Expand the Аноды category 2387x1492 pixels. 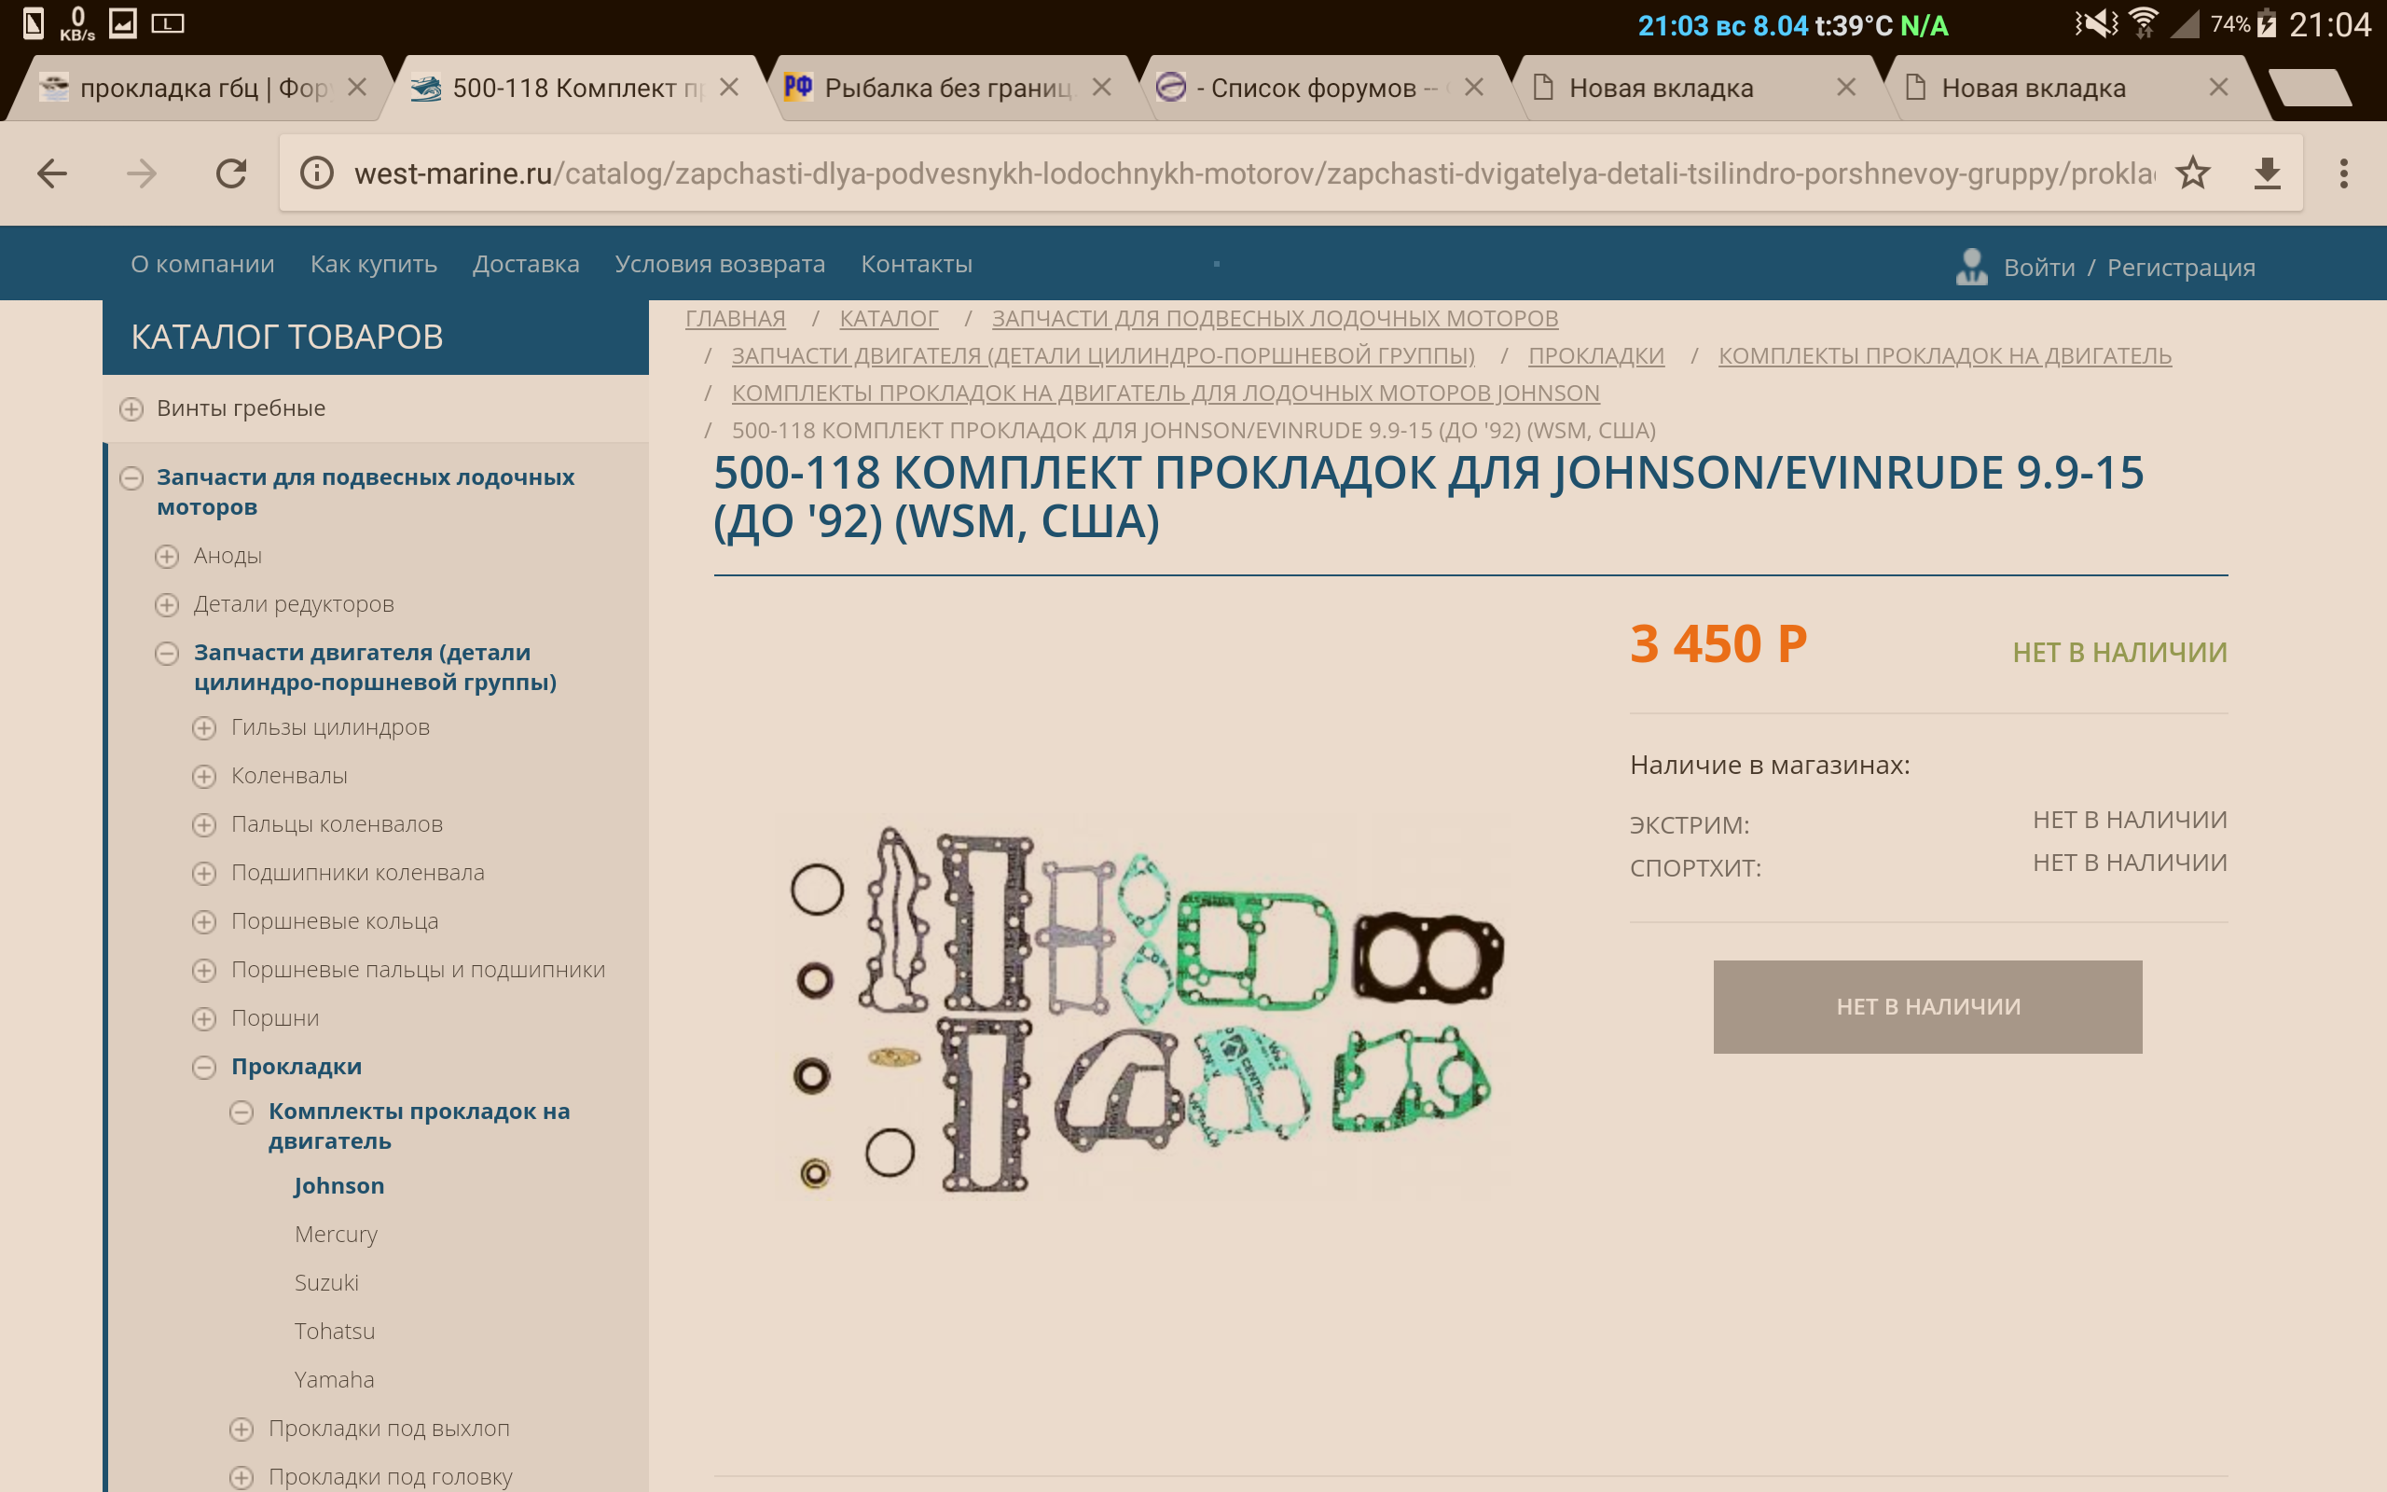tap(167, 557)
